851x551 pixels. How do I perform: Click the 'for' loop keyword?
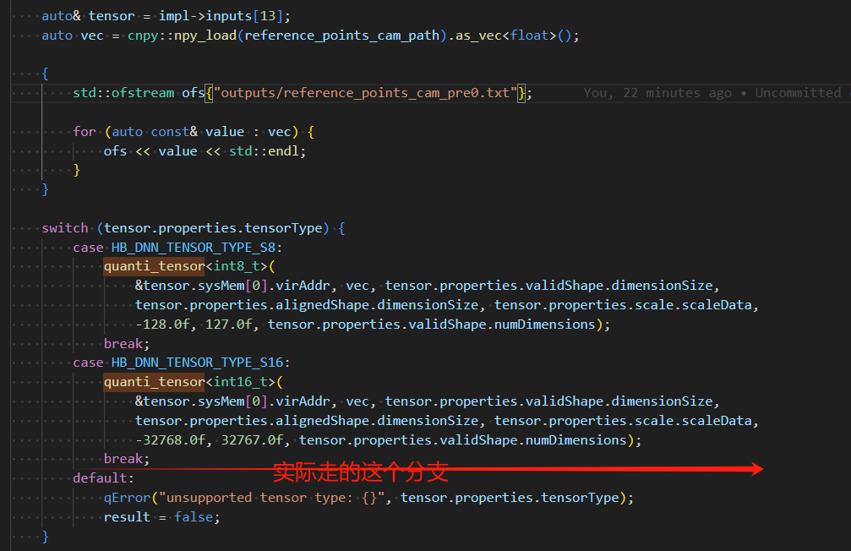pyautogui.click(x=85, y=132)
